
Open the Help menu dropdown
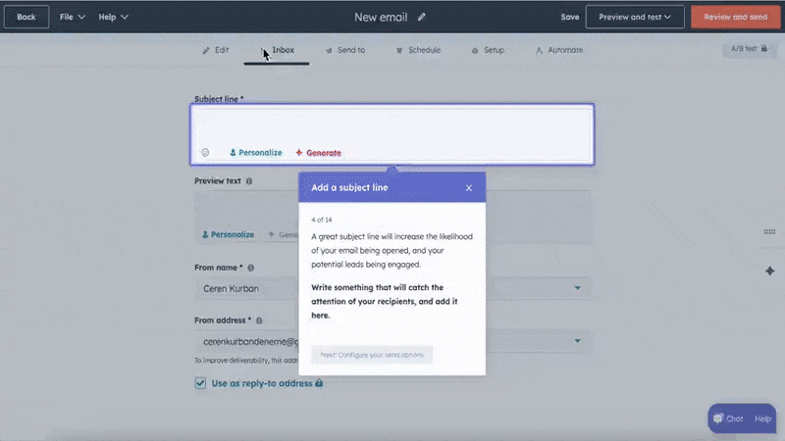113,17
